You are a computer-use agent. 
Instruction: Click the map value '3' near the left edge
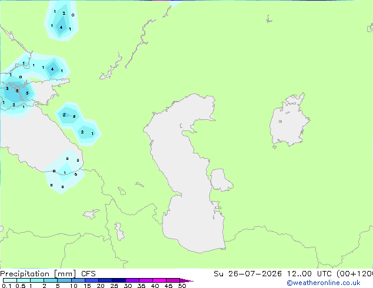coord(8,89)
